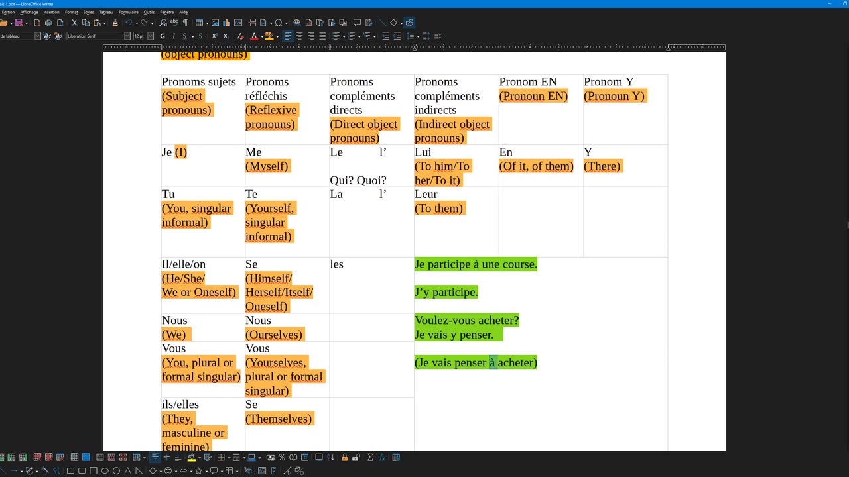Click the Insert hyperlink globe icon

[x=296, y=23]
